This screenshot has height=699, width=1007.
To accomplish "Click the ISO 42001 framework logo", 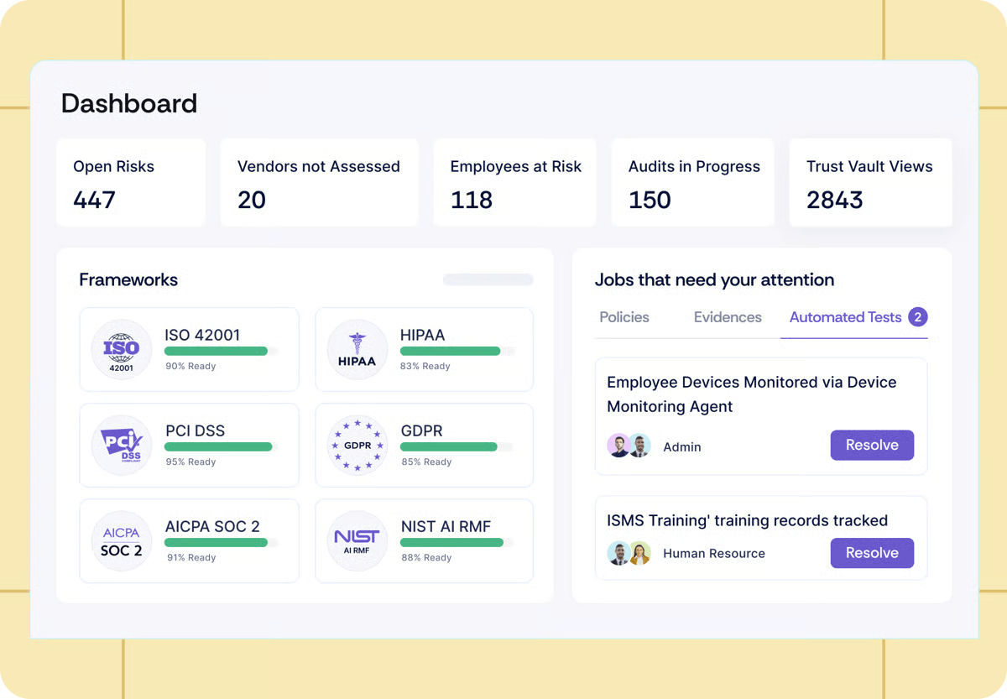I will [x=122, y=349].
